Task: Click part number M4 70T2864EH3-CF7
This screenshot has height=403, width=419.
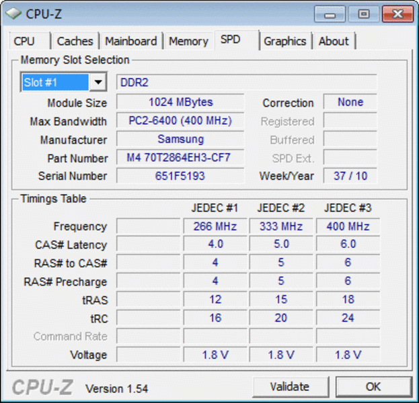Action: pyautogui.click(x=180, y=157)
